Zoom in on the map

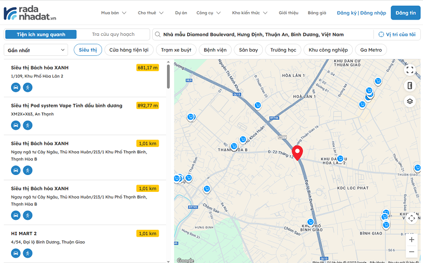click(x=411, y=239)
